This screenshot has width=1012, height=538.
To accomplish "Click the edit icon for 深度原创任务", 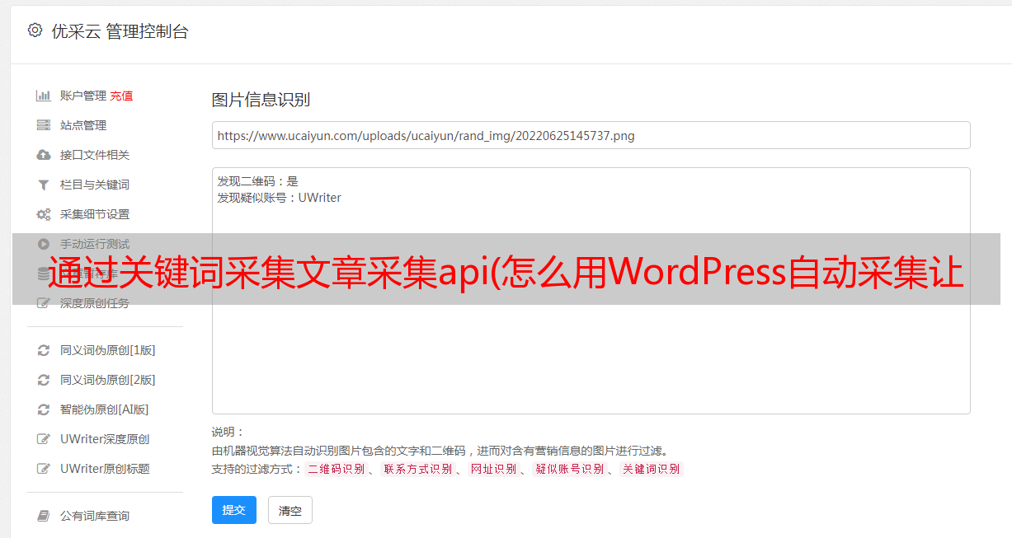I will click(x=44, y=303).
